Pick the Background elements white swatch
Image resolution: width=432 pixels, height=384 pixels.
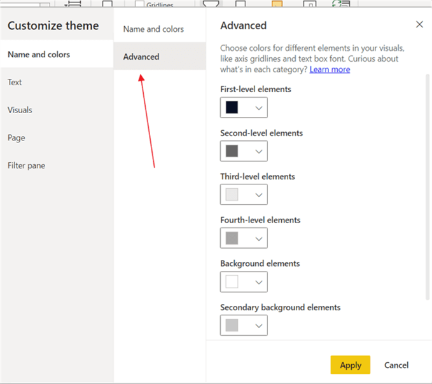(x=232, y=282)
